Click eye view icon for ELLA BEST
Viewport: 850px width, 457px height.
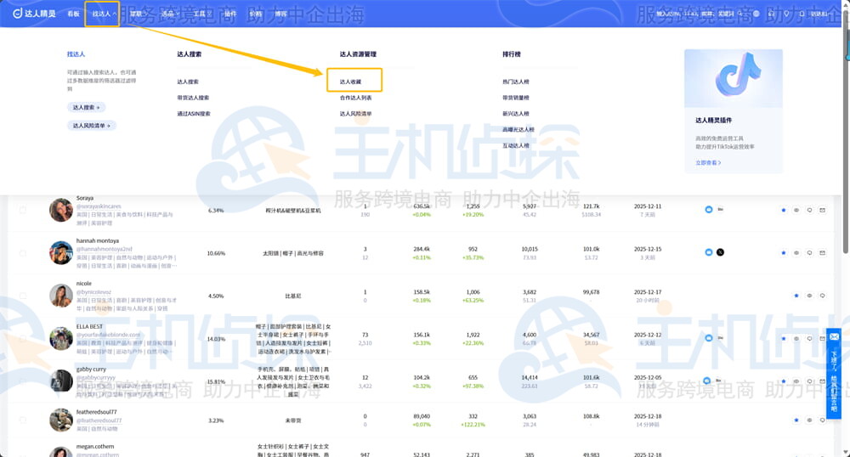[x=796, y=338]
